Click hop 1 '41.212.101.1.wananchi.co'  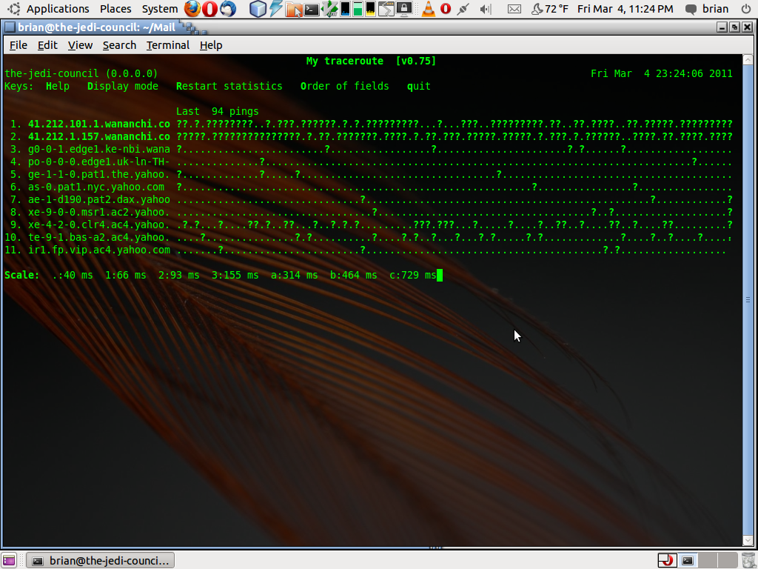tap(99, 124)
